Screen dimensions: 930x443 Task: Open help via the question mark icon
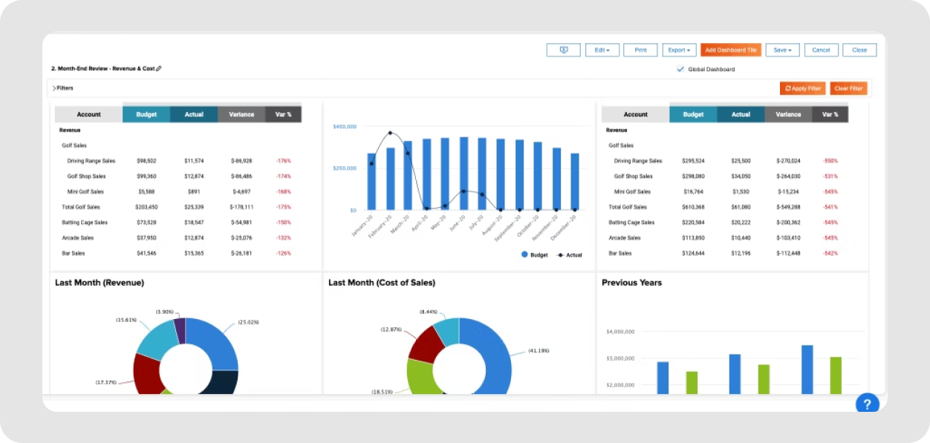(x=868, y=403)
